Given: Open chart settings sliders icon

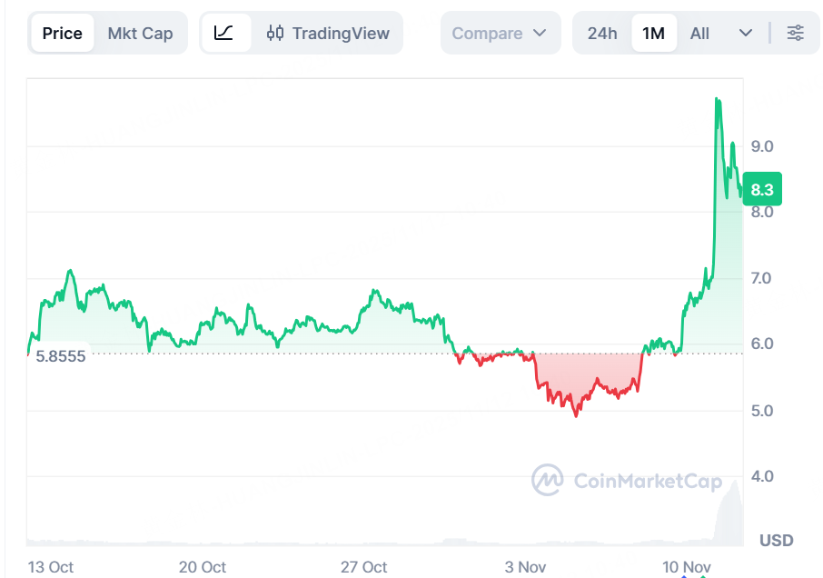Looking at the screenshot, I should [795, 34].
